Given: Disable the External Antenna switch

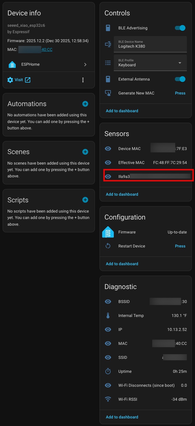Looking at the screenshot, I should [180, 79].
